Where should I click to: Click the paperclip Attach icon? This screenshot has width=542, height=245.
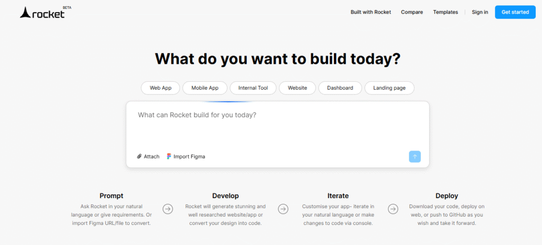pyautogui.click(x=139, y=156)
